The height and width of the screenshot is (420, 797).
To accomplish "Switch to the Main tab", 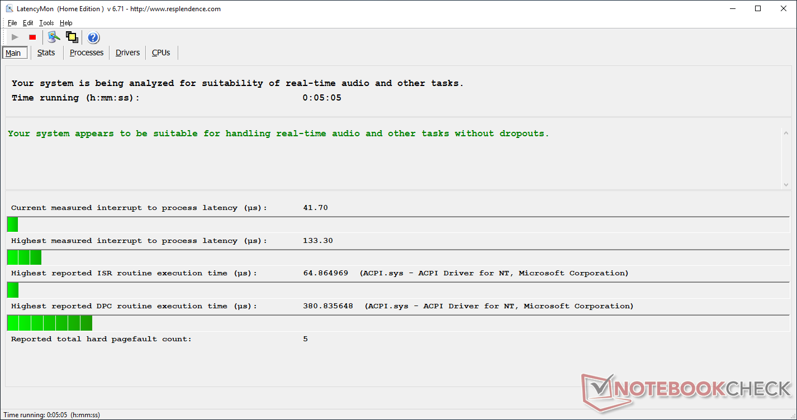I will point(13,53).
